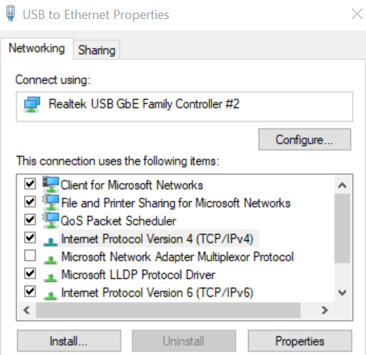Click the TCP/IPv4 protocol icon
The height and width of the screenshot is (355, 366).
tap(51, 242)
